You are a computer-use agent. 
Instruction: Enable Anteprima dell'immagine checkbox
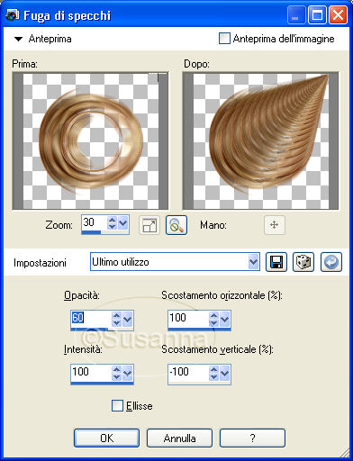coord(224,39)
